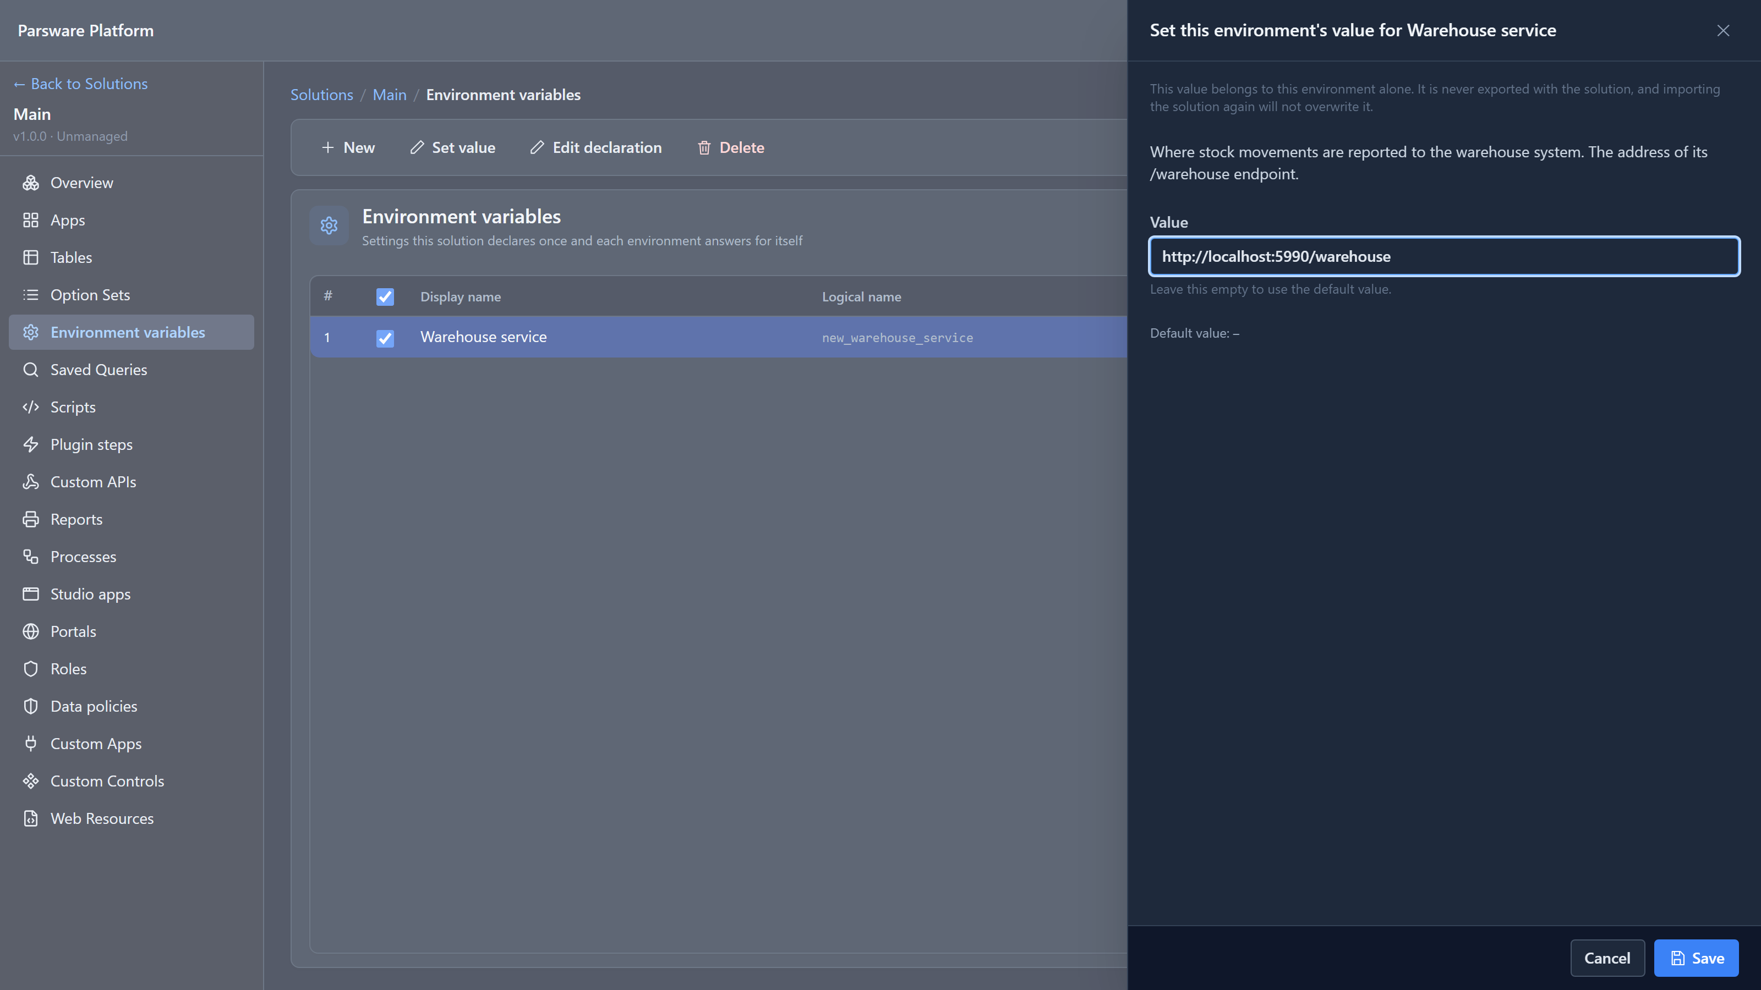Click the Studio apps window icon
Viewport: 1761px width, 990px height.
pos(31,594)
